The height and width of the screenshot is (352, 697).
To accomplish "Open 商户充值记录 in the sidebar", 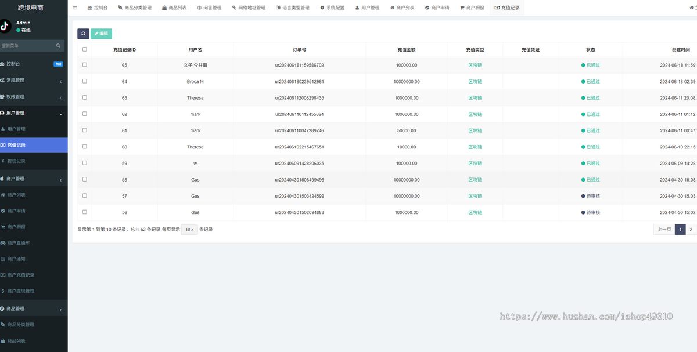I will point(34,275).
